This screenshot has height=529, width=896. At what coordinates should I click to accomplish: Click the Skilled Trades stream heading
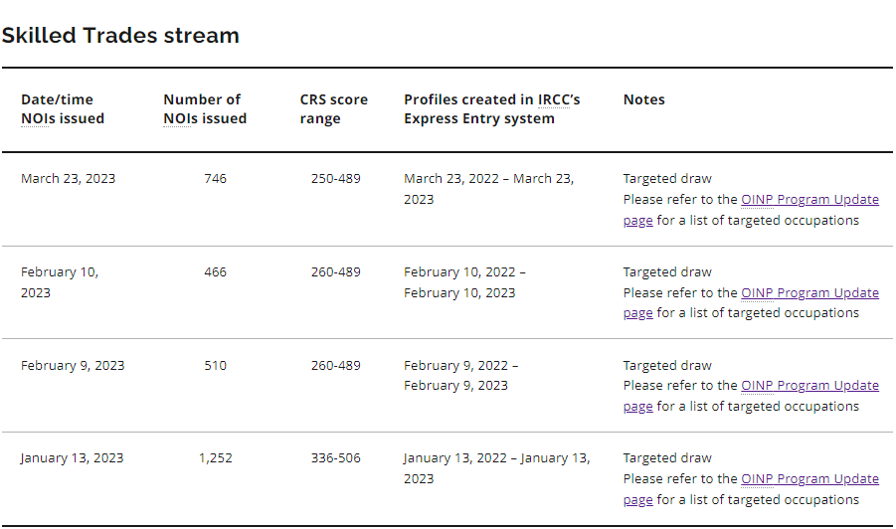pyautogui.click(x=120, y=36)
